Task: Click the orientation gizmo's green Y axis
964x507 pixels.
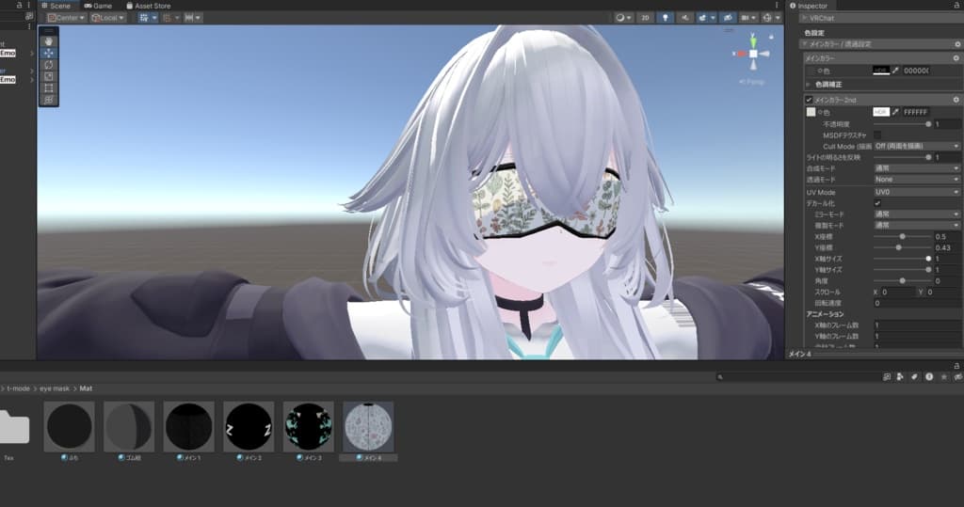Action: pyautogui.click(x=753, y=40)
